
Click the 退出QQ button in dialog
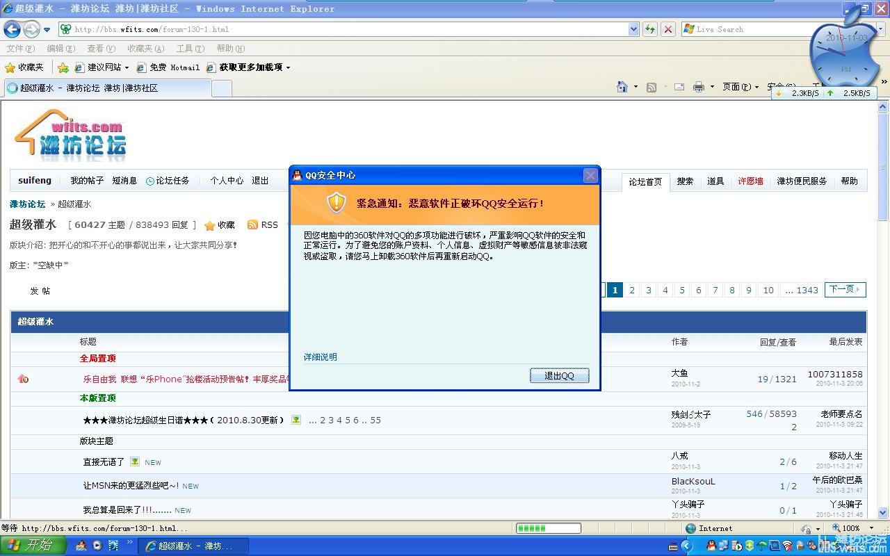(559, 375)
